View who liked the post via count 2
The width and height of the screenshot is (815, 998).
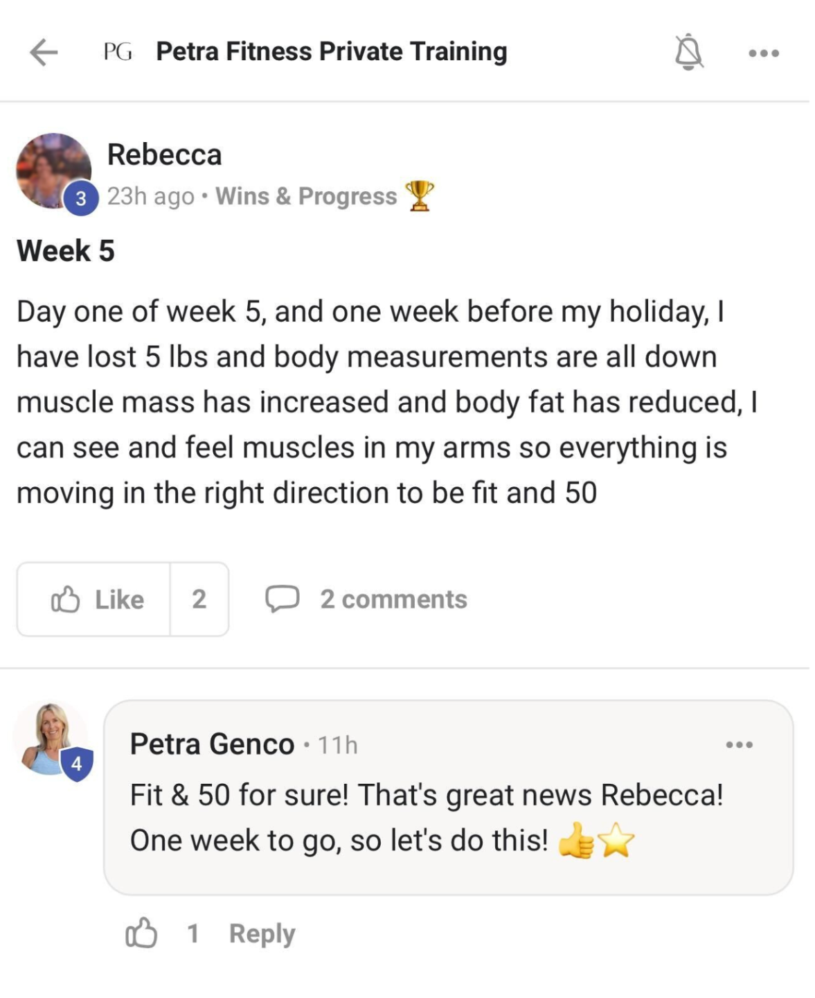tap(199, 599)
